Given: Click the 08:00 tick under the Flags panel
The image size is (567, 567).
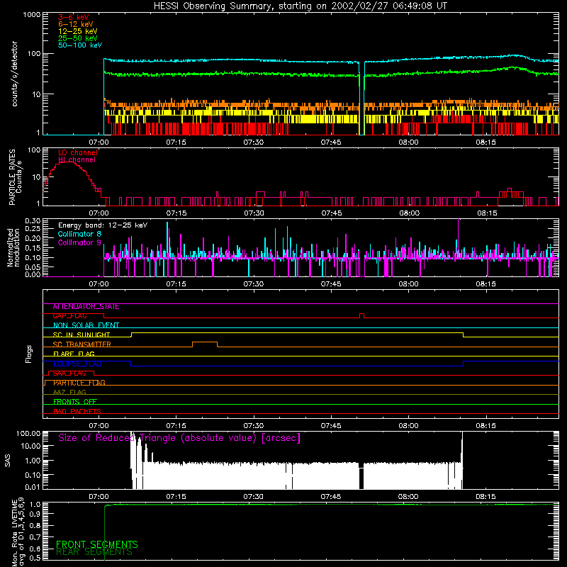Looking at the screenshot, I should click(x=409, y=426).
